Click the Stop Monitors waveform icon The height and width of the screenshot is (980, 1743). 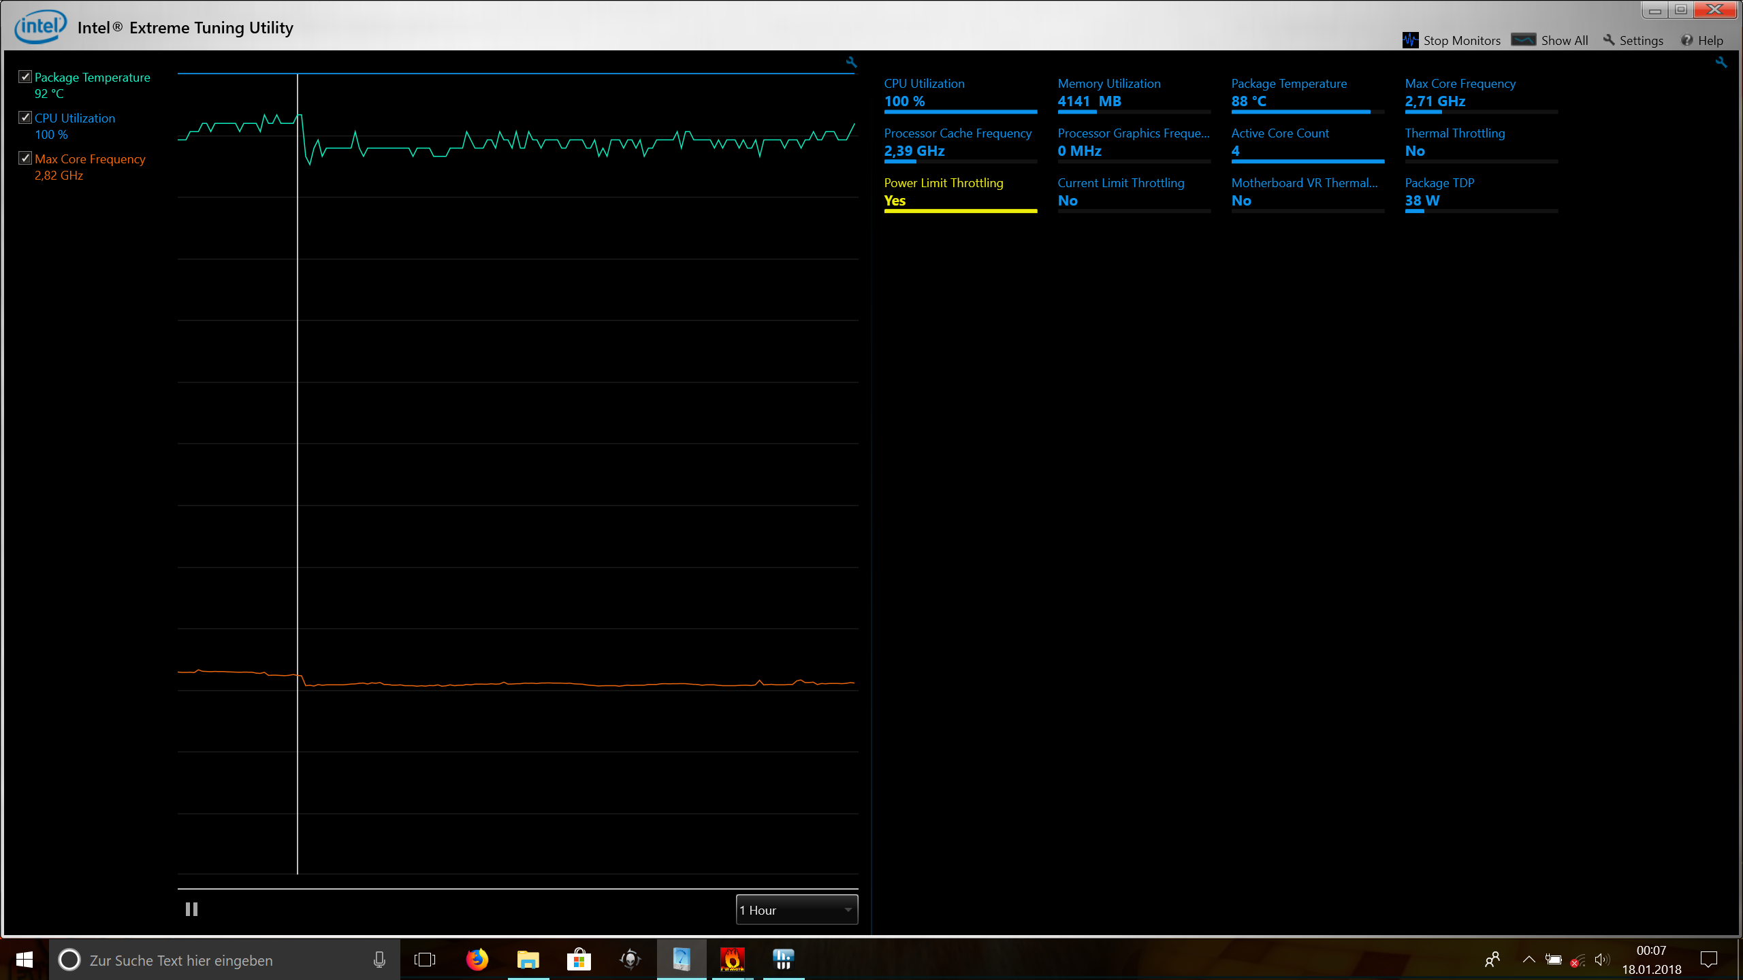pos(1410,40)
